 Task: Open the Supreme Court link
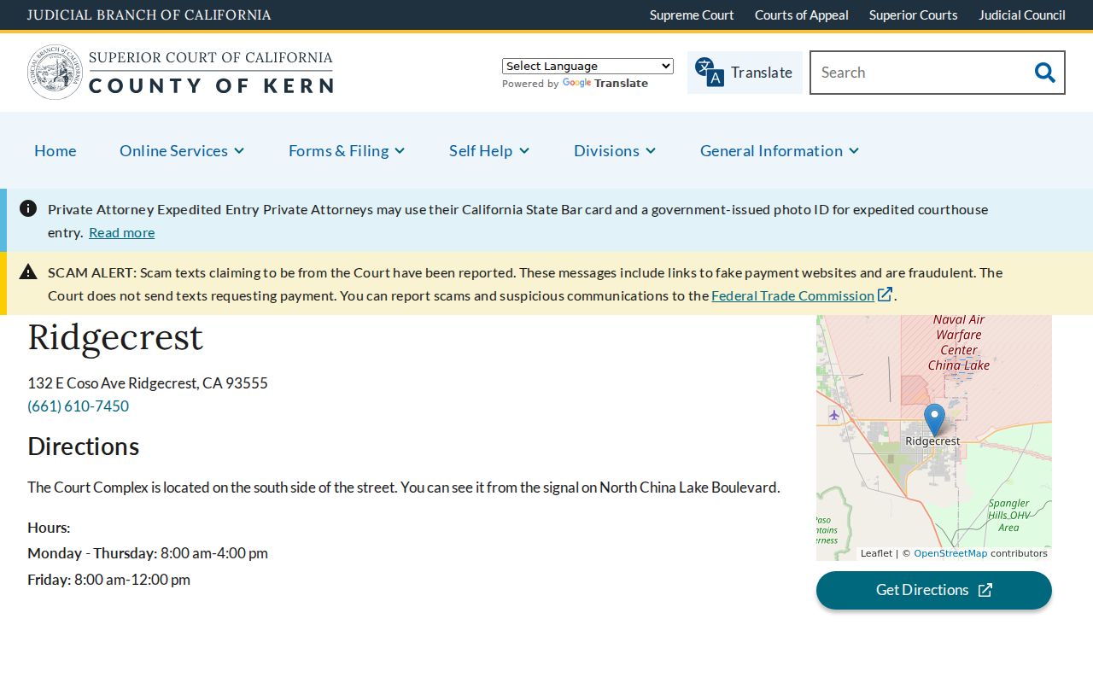point(692,15)
